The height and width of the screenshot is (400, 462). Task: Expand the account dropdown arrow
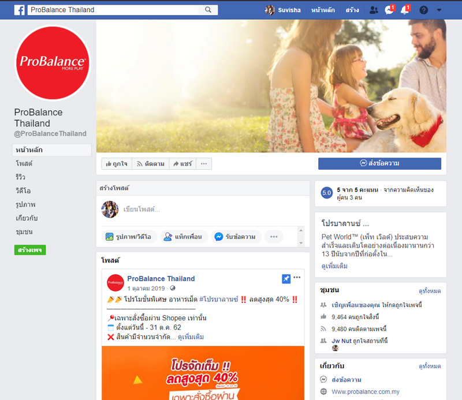439,10
